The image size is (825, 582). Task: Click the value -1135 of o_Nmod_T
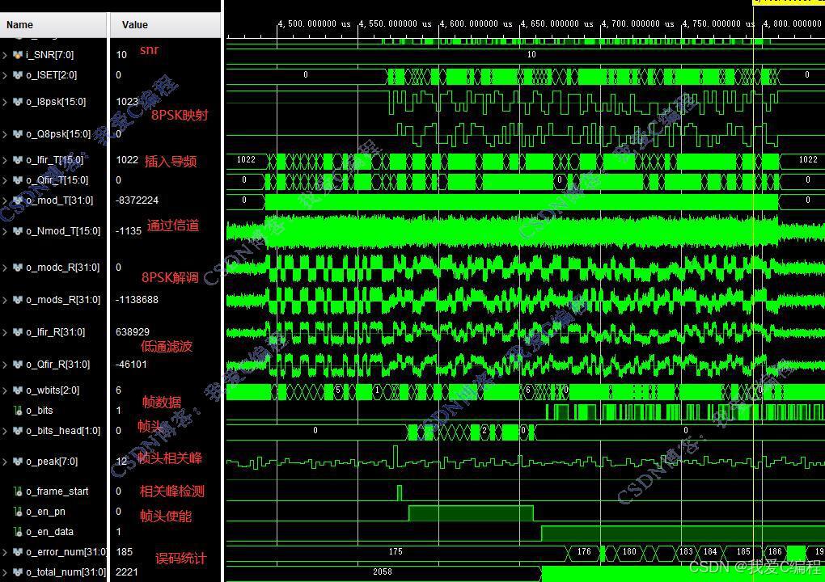click(129, 231)
